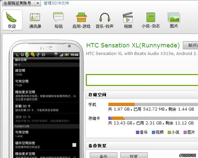Tap 可用空間 11GB row on phone
Screen dimensions: 198x158
(x=46, y=83)
